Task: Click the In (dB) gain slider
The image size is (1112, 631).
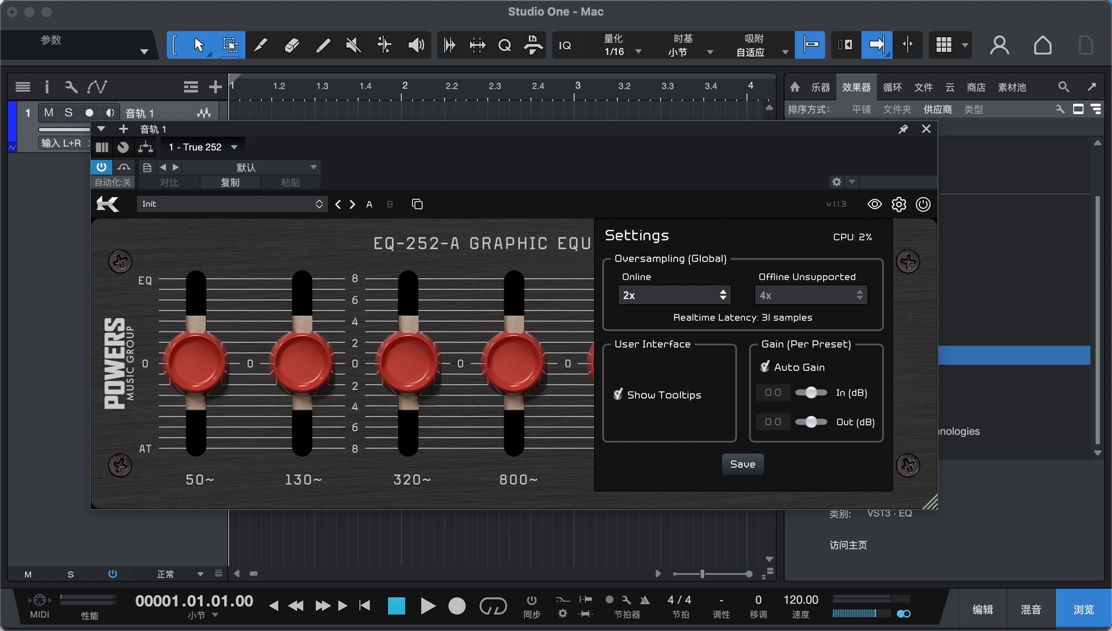Action: (x=811, y=393)
